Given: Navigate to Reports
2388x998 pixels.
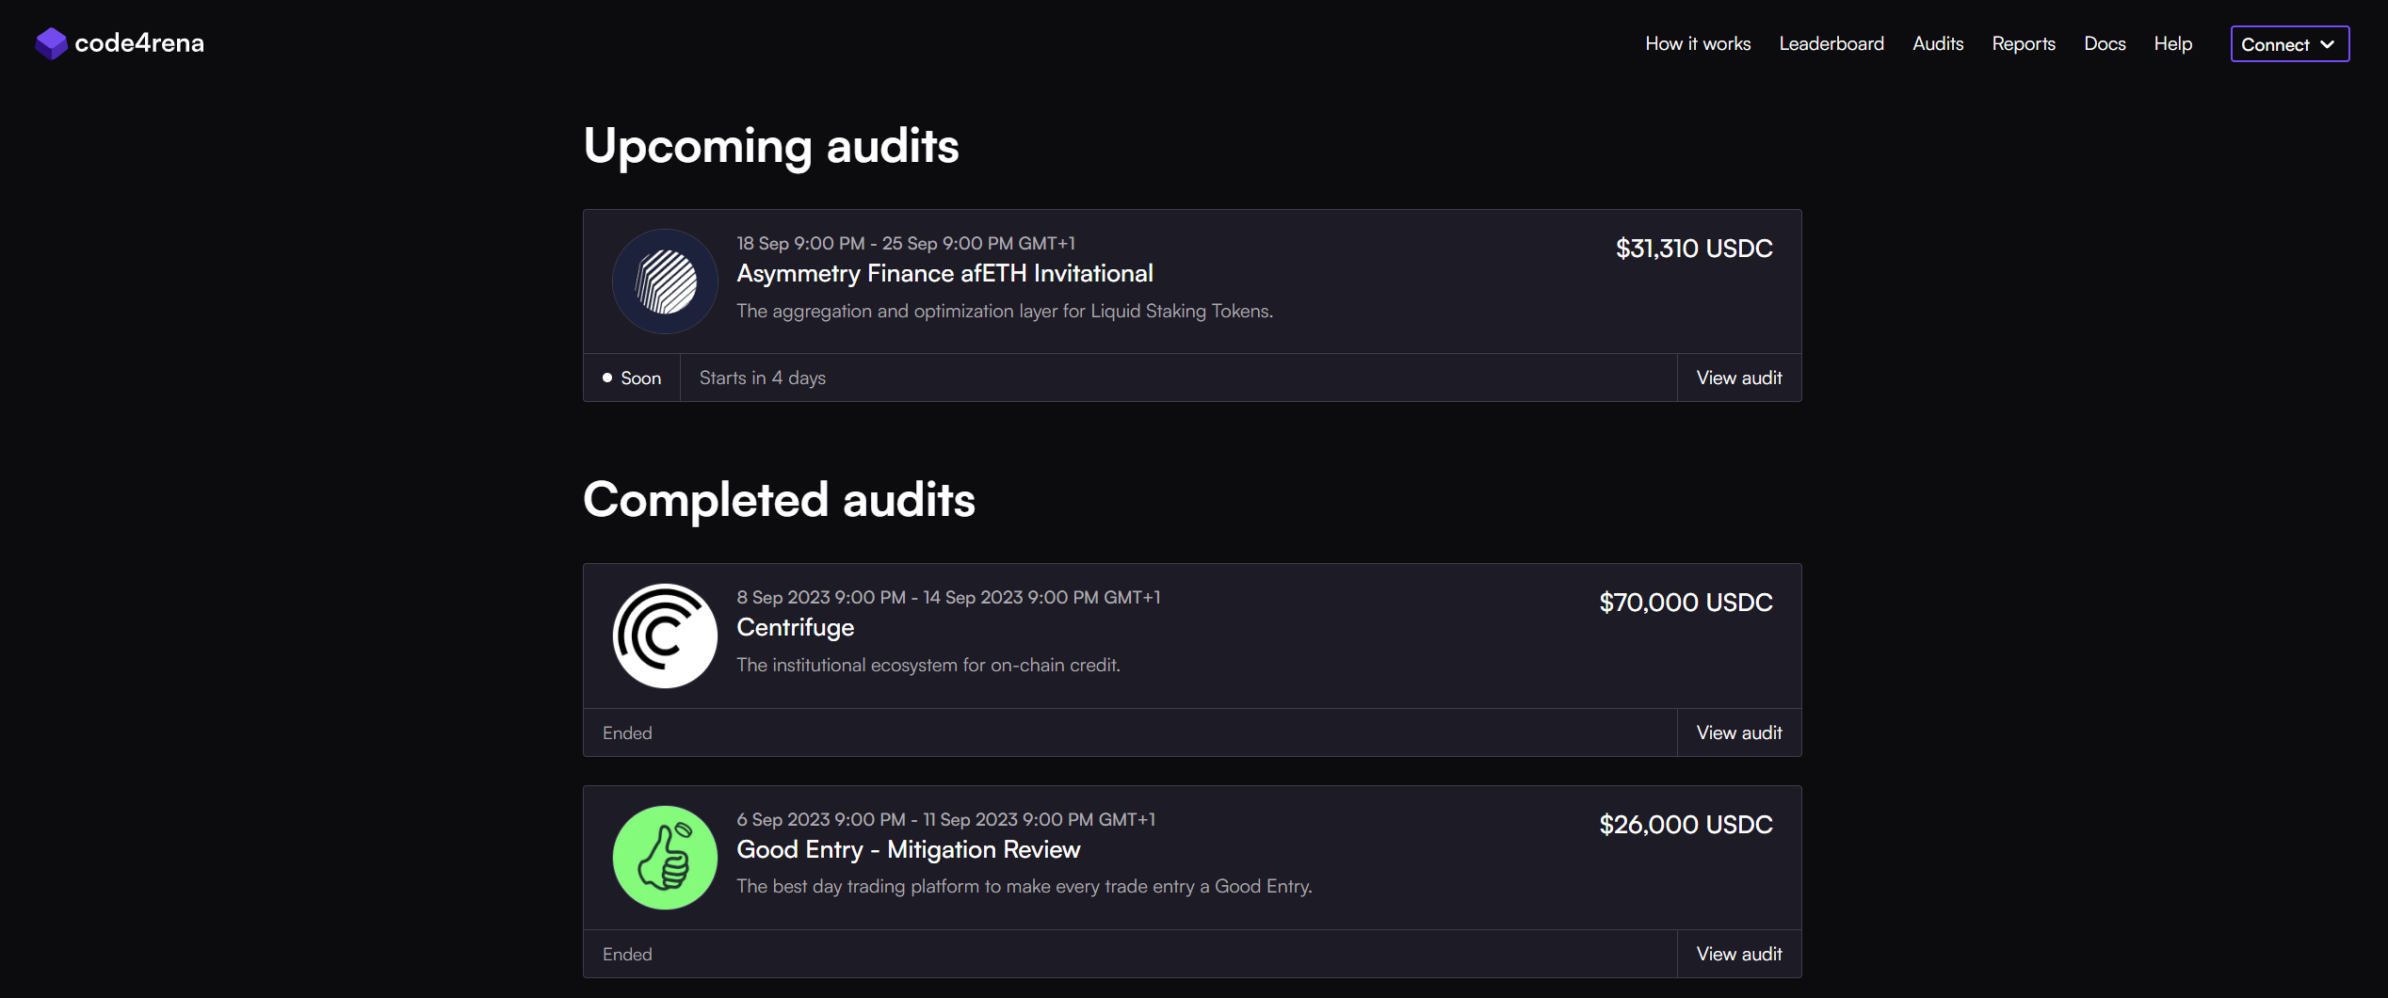Looking at the screenshot, I should (2024, 43).
